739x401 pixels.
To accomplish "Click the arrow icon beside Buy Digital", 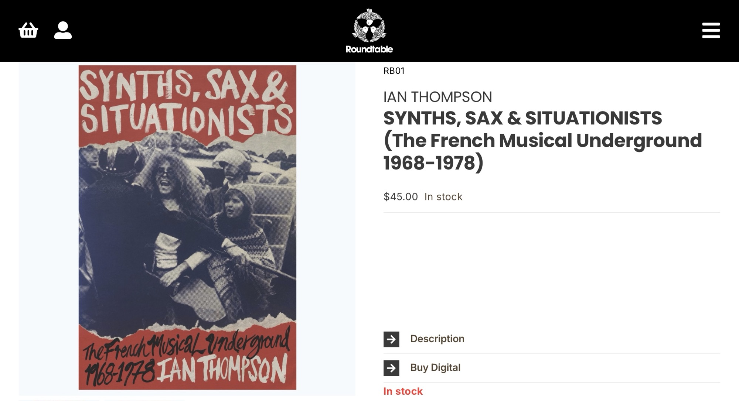I will click(391, 368).
